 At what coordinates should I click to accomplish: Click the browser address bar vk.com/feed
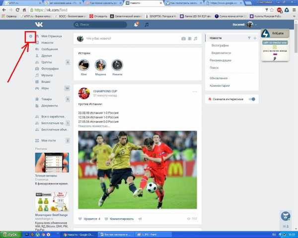(147, 10)
